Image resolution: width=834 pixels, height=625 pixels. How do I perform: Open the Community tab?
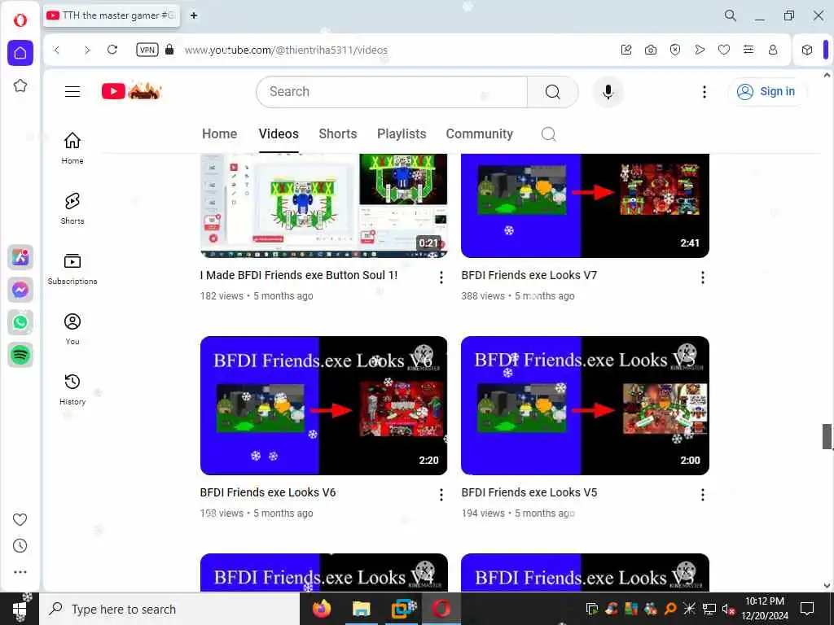479,134
